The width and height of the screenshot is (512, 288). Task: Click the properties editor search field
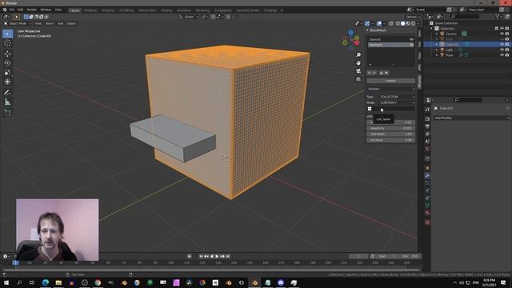pyautogui.click(x=468, y=100)
